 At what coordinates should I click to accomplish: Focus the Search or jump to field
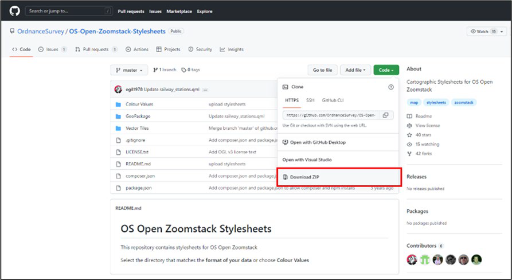[x=69, y=11]
